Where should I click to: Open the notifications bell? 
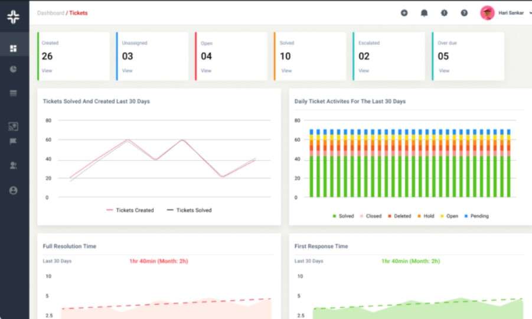point(424,13)
